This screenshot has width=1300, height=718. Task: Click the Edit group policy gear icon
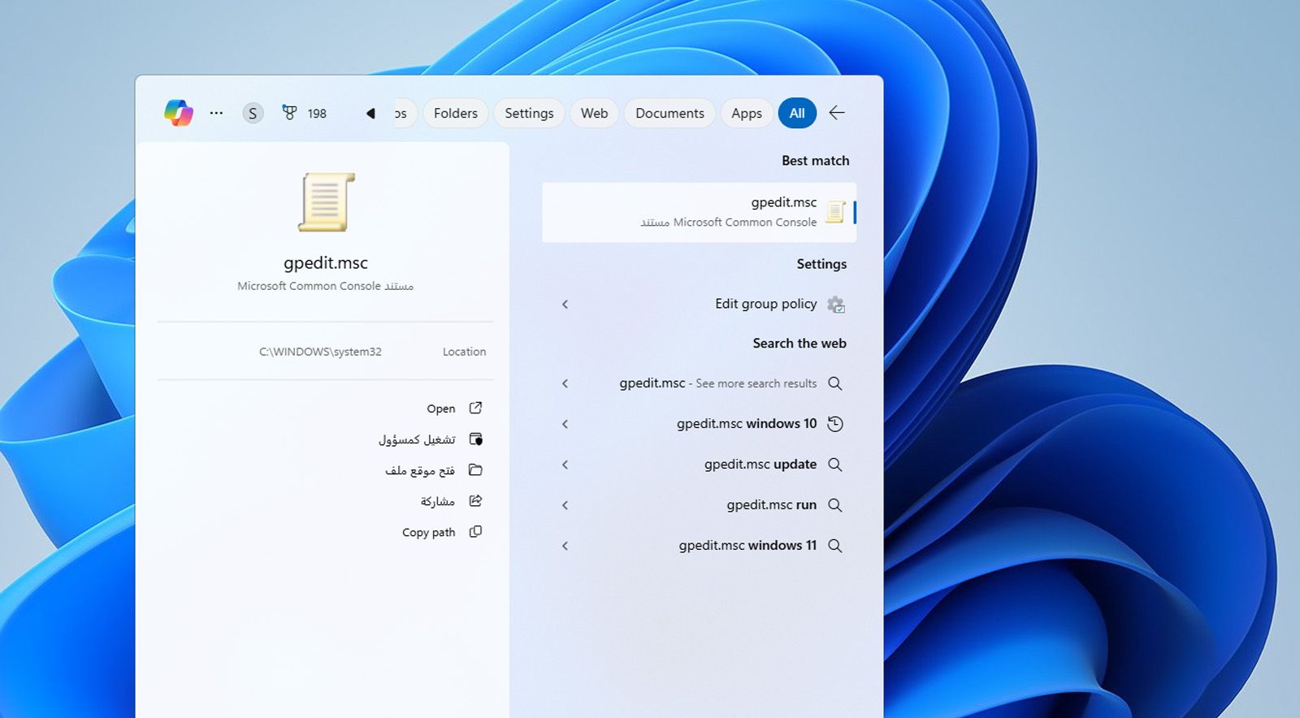coord(835,305)
